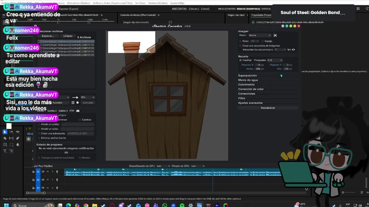Toggle the Habilitar crop checkbox
The width and height of the screenshot is (369, 207).
(x=240, y=60)
